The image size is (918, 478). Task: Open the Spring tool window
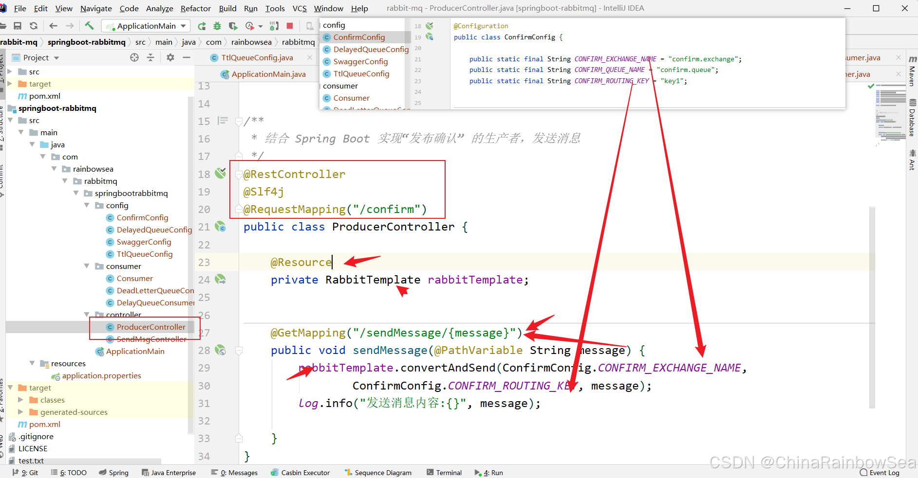pos(113,473)
